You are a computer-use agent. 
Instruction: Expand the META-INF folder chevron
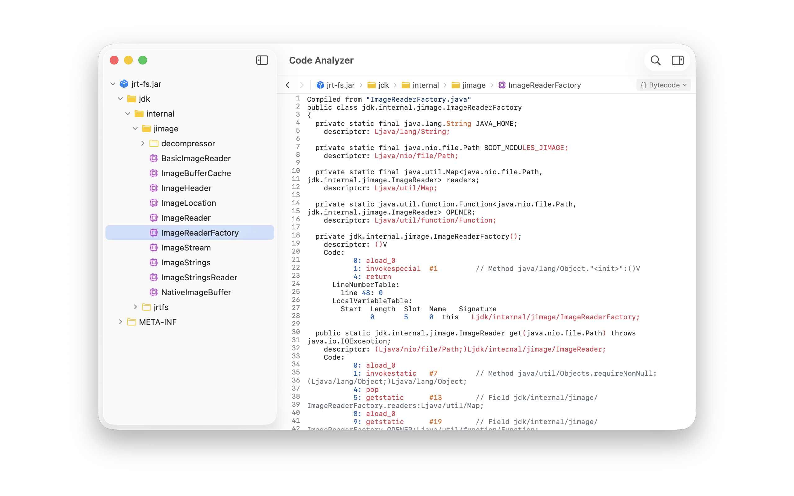pyautogui.click(x=120, y=322)
